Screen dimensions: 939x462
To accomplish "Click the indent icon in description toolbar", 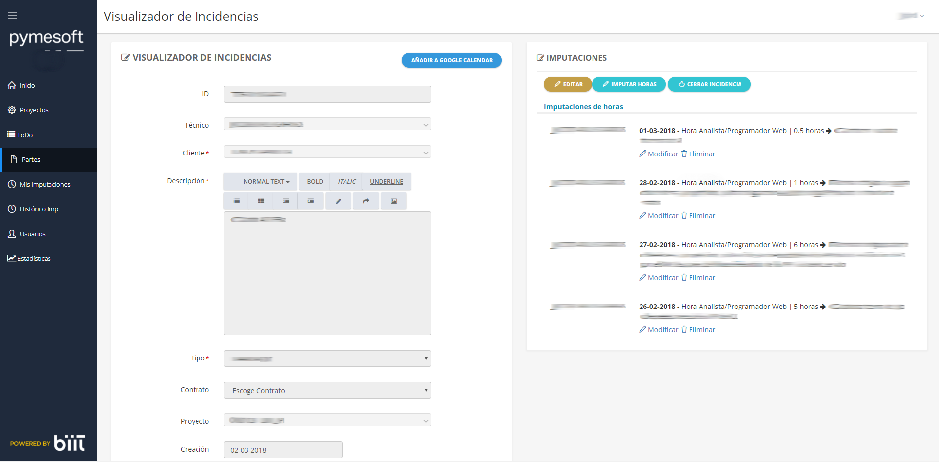I will point(310,201).
